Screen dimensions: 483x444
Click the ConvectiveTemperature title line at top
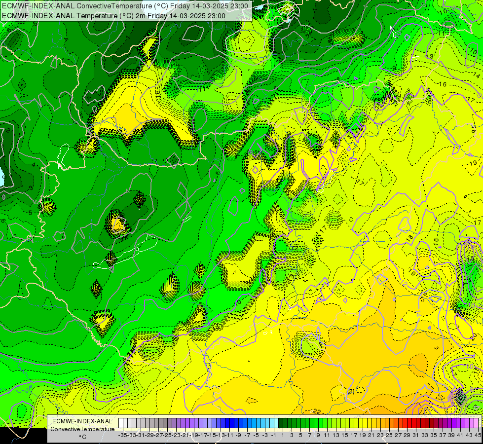(x=125, y=6)
